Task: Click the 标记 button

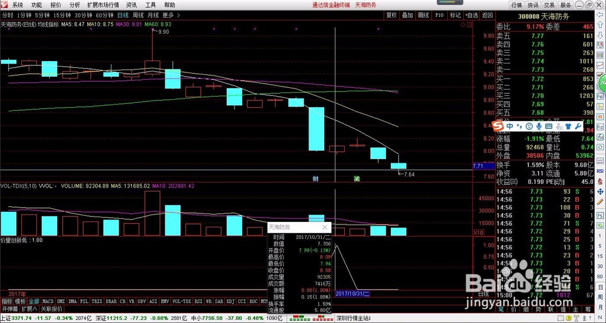Action: (x=455, y=15)
